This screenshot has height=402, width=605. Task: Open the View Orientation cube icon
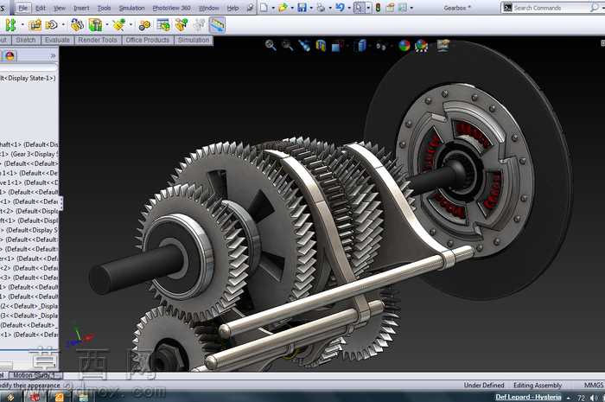(338, 46)
